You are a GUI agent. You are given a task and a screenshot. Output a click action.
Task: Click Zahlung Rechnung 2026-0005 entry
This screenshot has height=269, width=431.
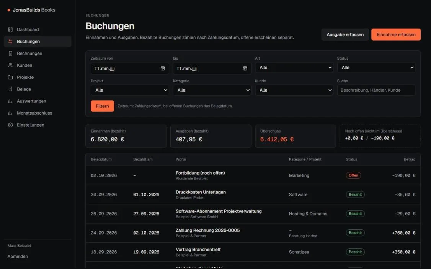point(207,230)
